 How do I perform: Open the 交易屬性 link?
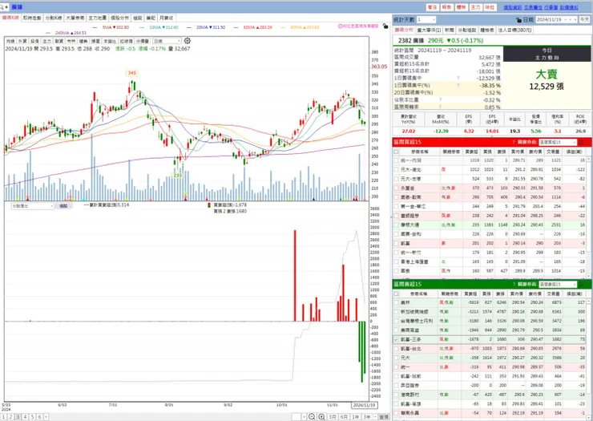[533, 7]
